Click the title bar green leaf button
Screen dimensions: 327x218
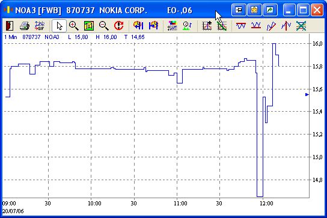(270, 10)
